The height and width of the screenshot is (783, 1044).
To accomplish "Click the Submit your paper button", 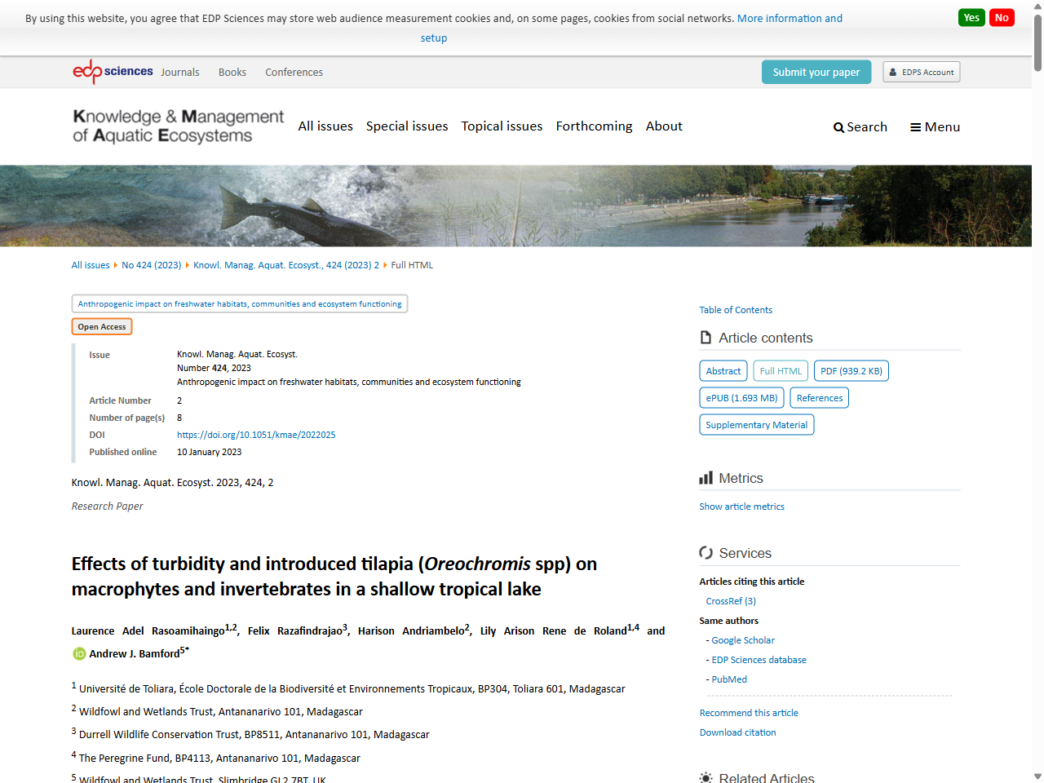I will click(x=816, y=72).
